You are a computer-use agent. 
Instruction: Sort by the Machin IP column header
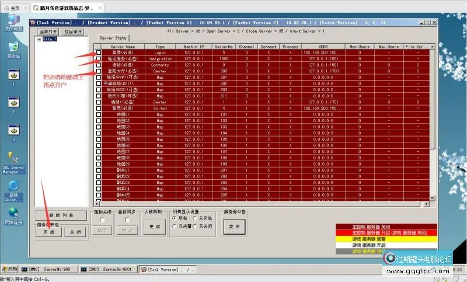click(194, 47)
